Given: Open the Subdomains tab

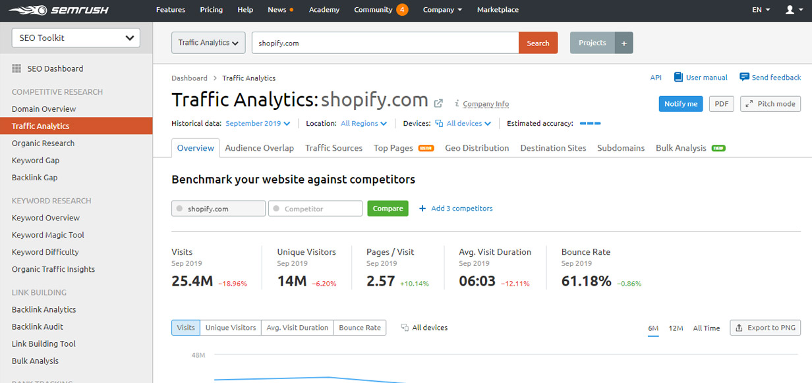Looking at the screenshot, I should coord(621,148).
